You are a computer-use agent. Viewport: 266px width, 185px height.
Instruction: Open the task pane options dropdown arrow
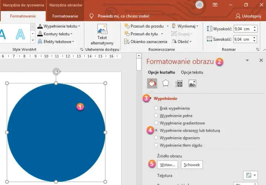click(247, 60)
